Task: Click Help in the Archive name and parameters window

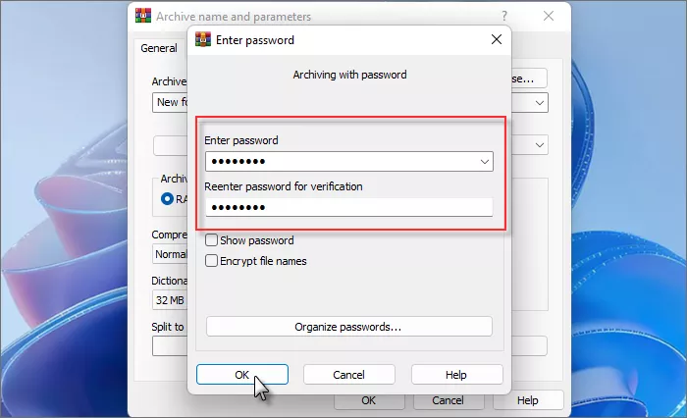Action: point(528,400)
